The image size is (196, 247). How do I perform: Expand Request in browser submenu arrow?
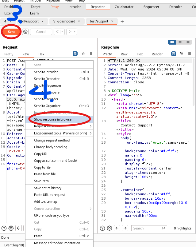(90, 126)
